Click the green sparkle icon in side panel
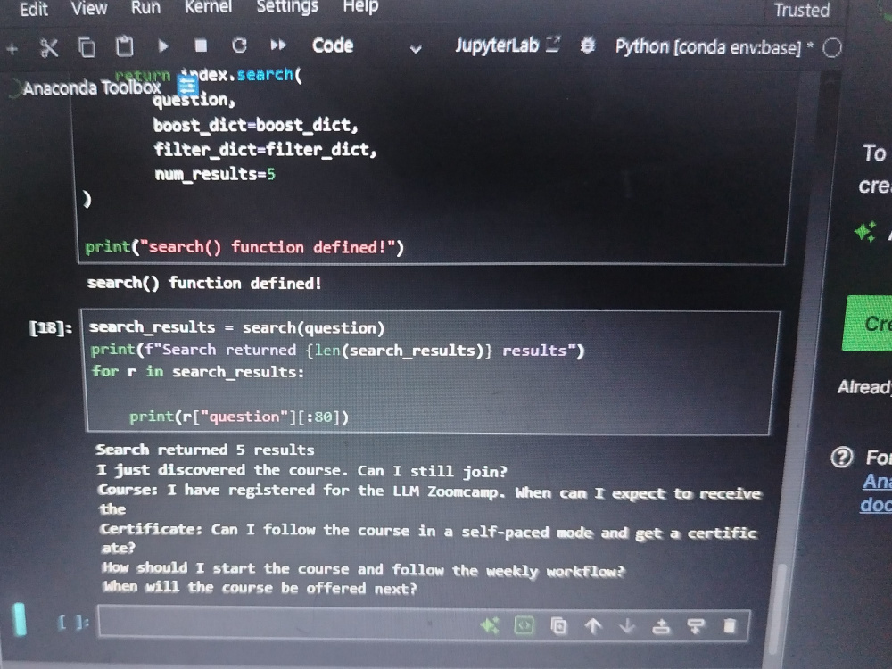892x669 pixels. [x=865, y=232]
